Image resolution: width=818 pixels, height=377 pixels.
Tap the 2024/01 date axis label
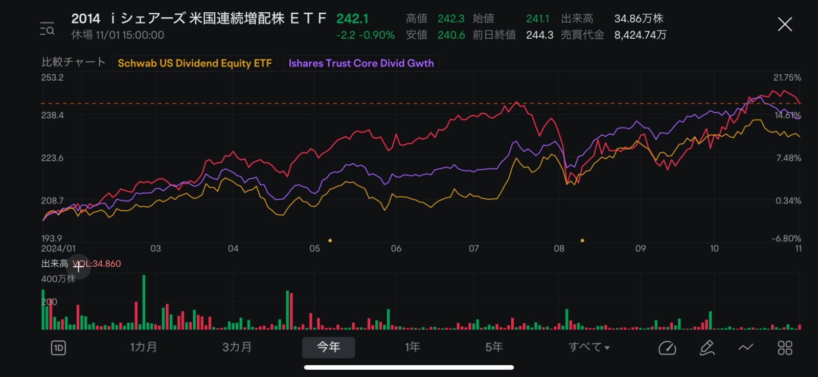[58, 248]
